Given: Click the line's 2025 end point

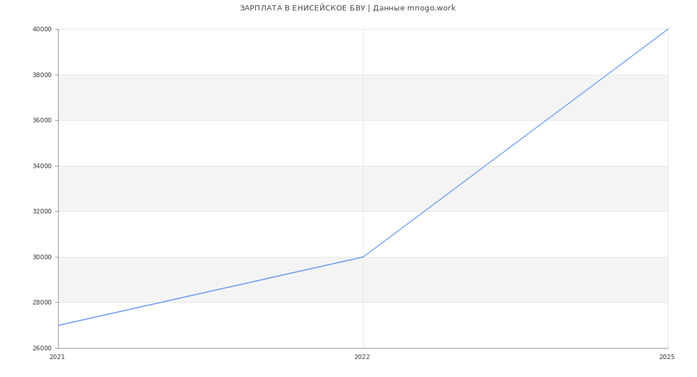Looking at the screenshot, I should click(668, 29).
